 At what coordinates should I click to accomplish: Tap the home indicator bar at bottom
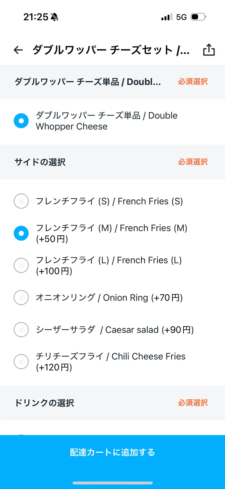pyautogui.click(x=112, y=483)
